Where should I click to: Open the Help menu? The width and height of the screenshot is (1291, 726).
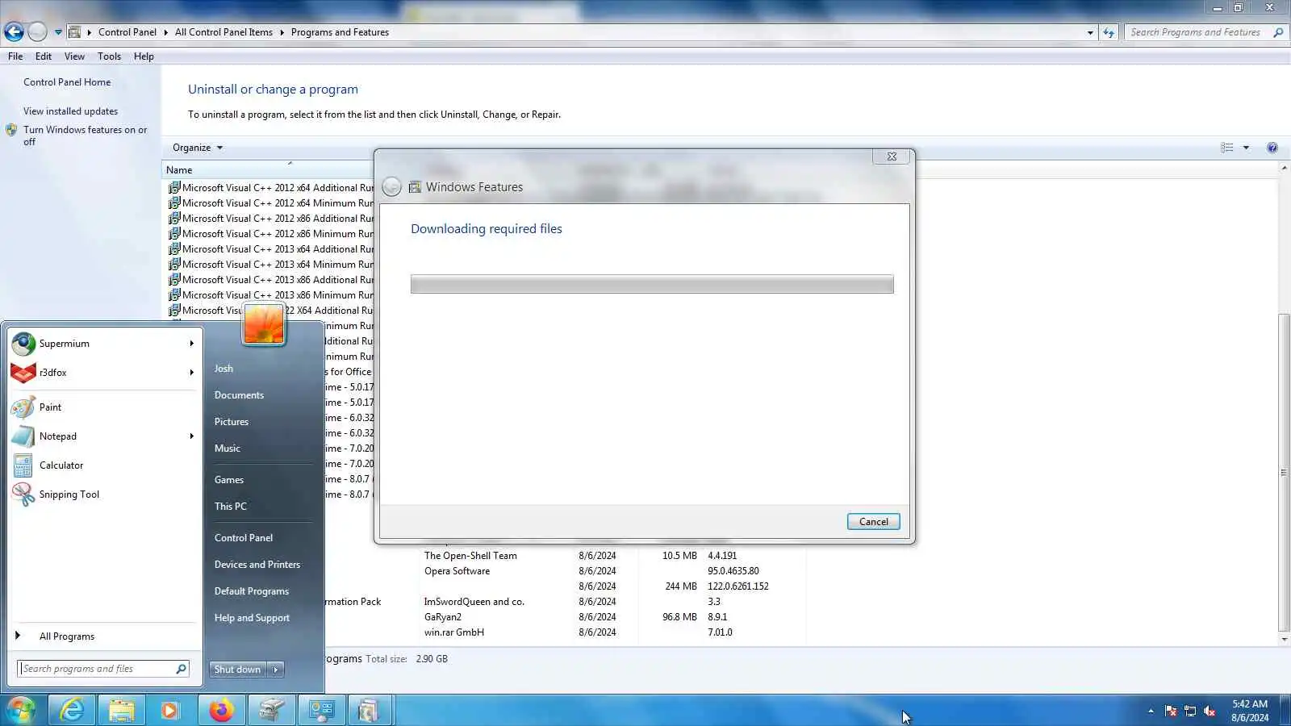click(x=144, y=56)
